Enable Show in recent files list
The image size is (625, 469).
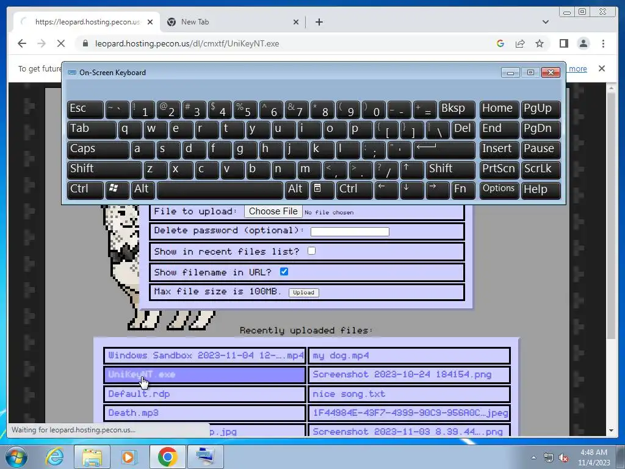(x=311, y=251)
